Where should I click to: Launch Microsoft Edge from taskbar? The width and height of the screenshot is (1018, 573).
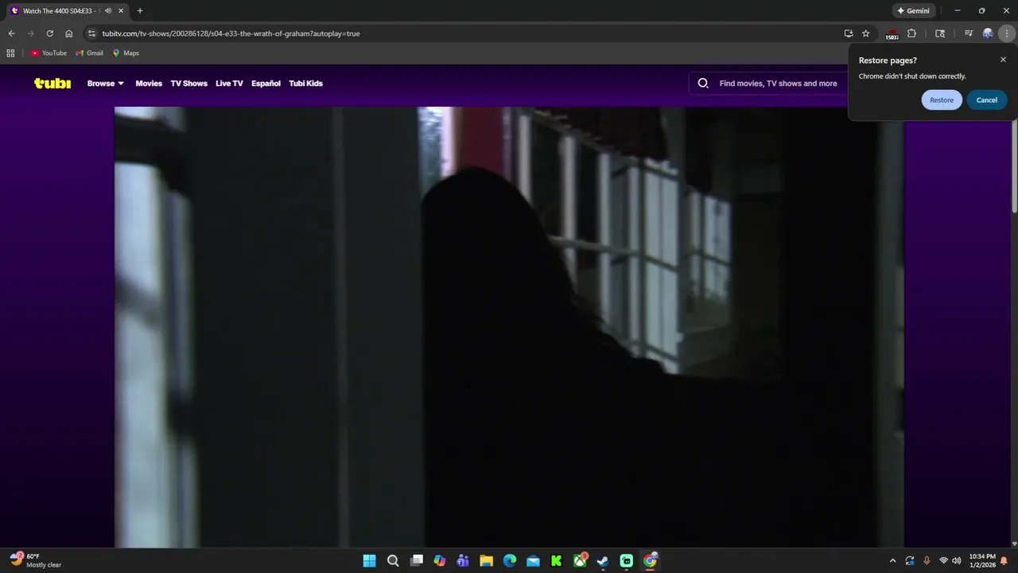[510, 560]
